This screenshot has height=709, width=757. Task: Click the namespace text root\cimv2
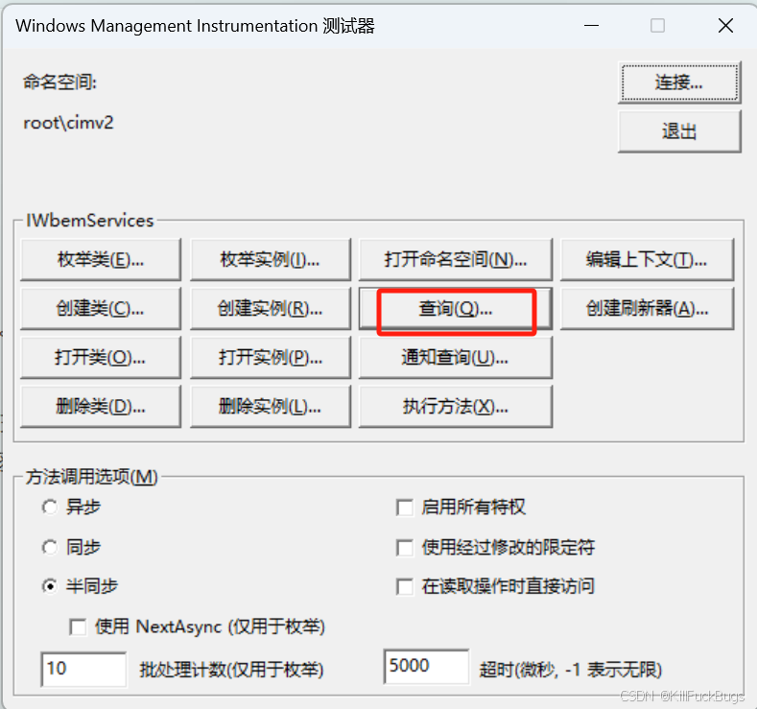click(68, 123)
